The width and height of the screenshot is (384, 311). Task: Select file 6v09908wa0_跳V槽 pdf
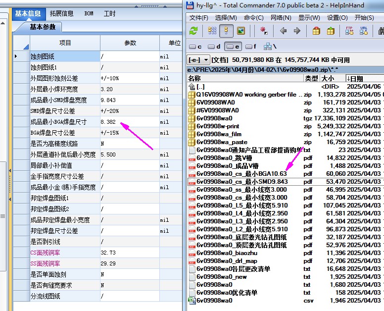(x=224, y=158)
